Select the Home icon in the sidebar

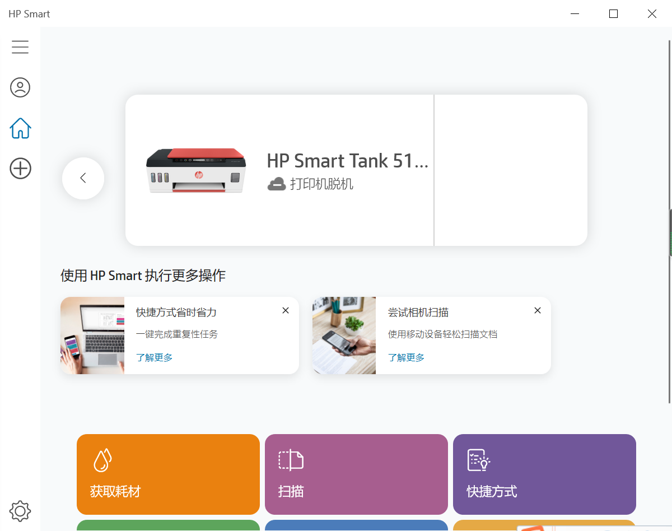pyautogui.click(x=20, y=128)
